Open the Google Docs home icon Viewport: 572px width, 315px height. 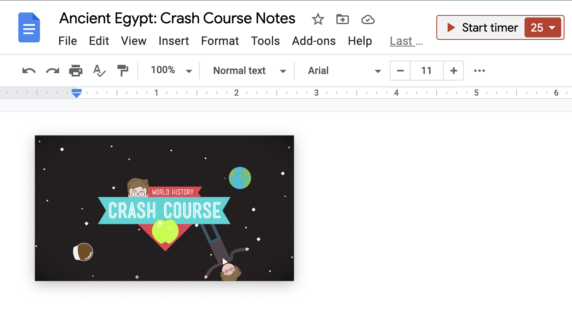[29, 27]
